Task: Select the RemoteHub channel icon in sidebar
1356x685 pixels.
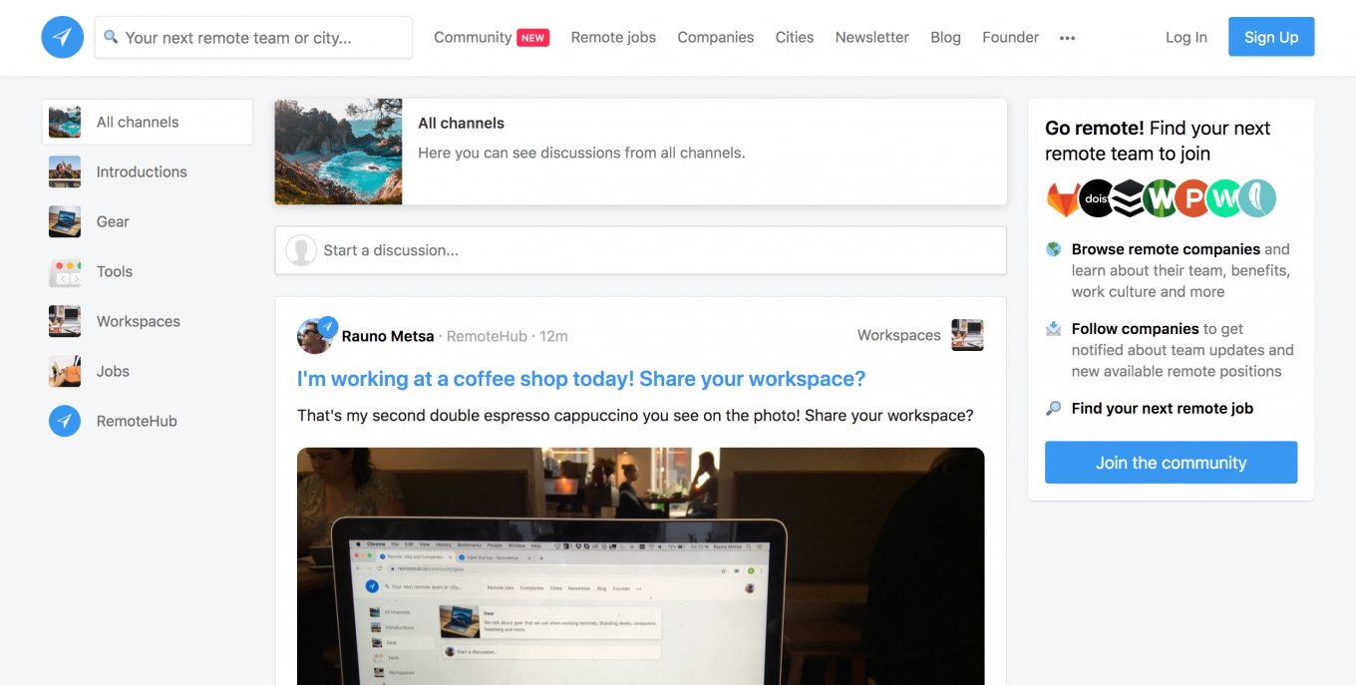Action: (65, 421)
